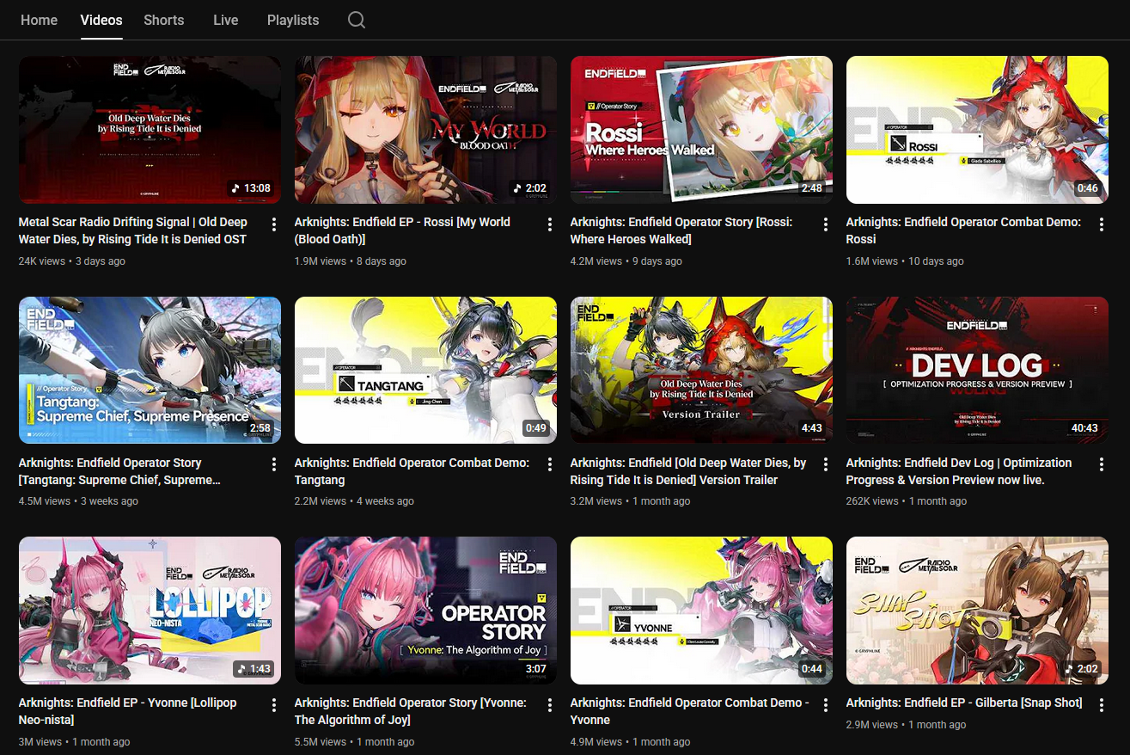Image resolution: width=1130 pixels, height=755 pixels.
Task: Open the 40:43 DEV LOG thumbnail
Action: coord(977,370)
